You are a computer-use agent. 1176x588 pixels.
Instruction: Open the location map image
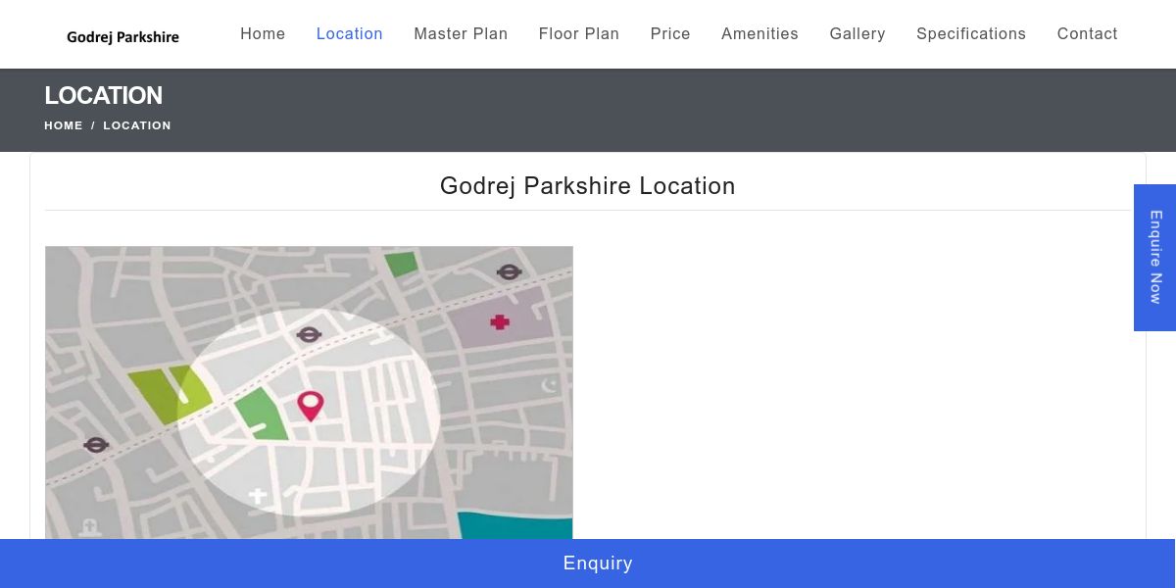click(x=309, y=392)
